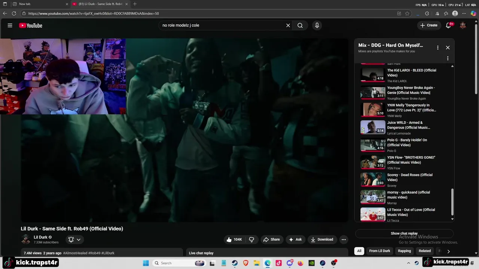The width and height of the screenshot is (479, 269).
Task: Click the #Rob49 hashtag
Action: pos(94,253)
